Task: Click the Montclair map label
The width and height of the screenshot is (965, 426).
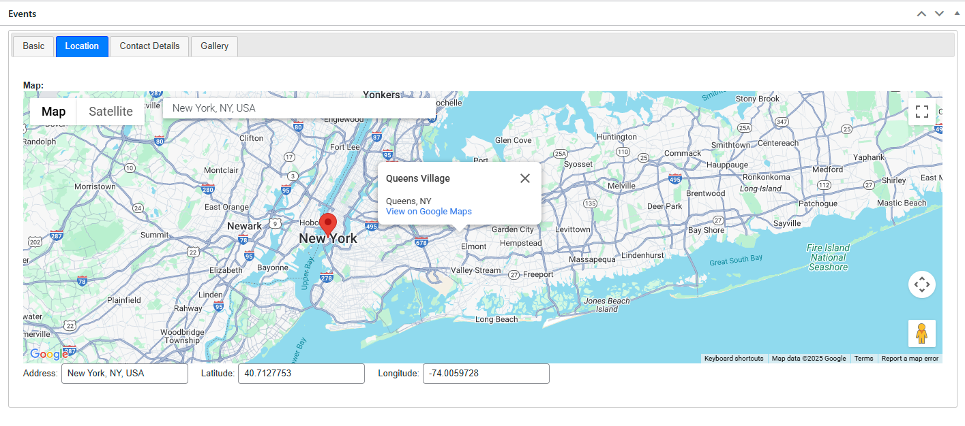Action: coord(221,169)
